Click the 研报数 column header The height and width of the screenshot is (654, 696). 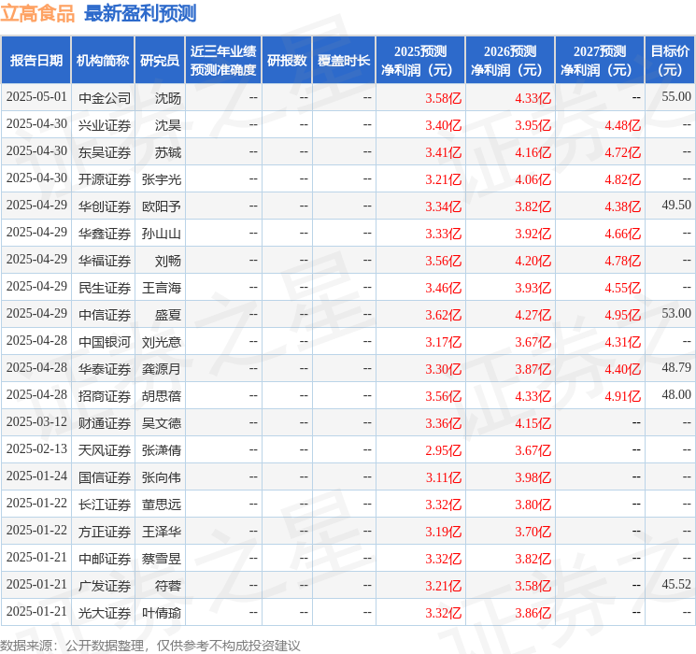click(287, 61)
